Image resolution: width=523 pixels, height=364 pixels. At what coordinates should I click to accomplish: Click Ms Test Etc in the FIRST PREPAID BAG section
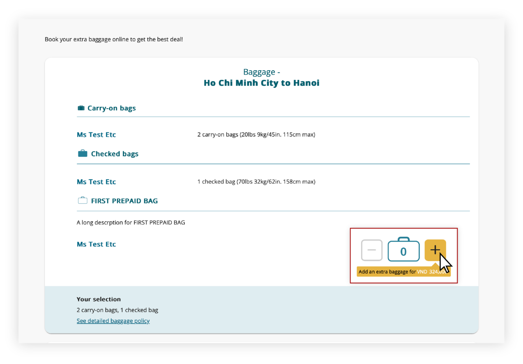(96, 244)
